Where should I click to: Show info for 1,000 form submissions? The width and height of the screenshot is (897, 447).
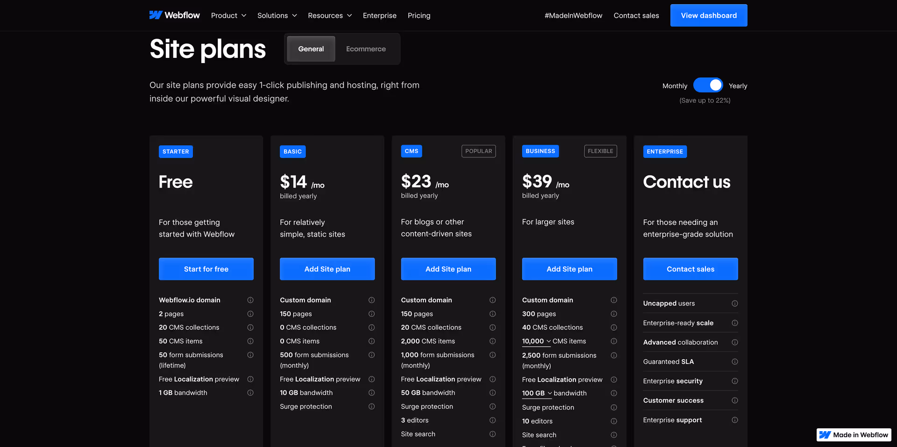click(x=492, y=355)
